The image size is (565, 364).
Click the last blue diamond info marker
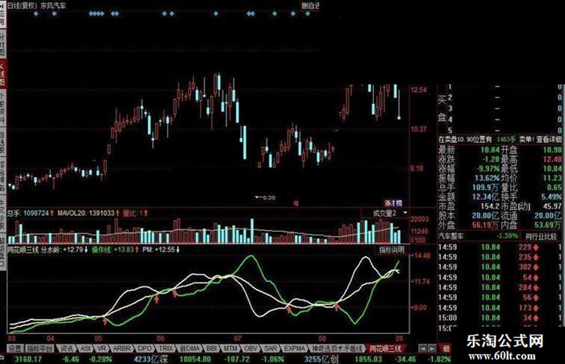pos(307,14)
